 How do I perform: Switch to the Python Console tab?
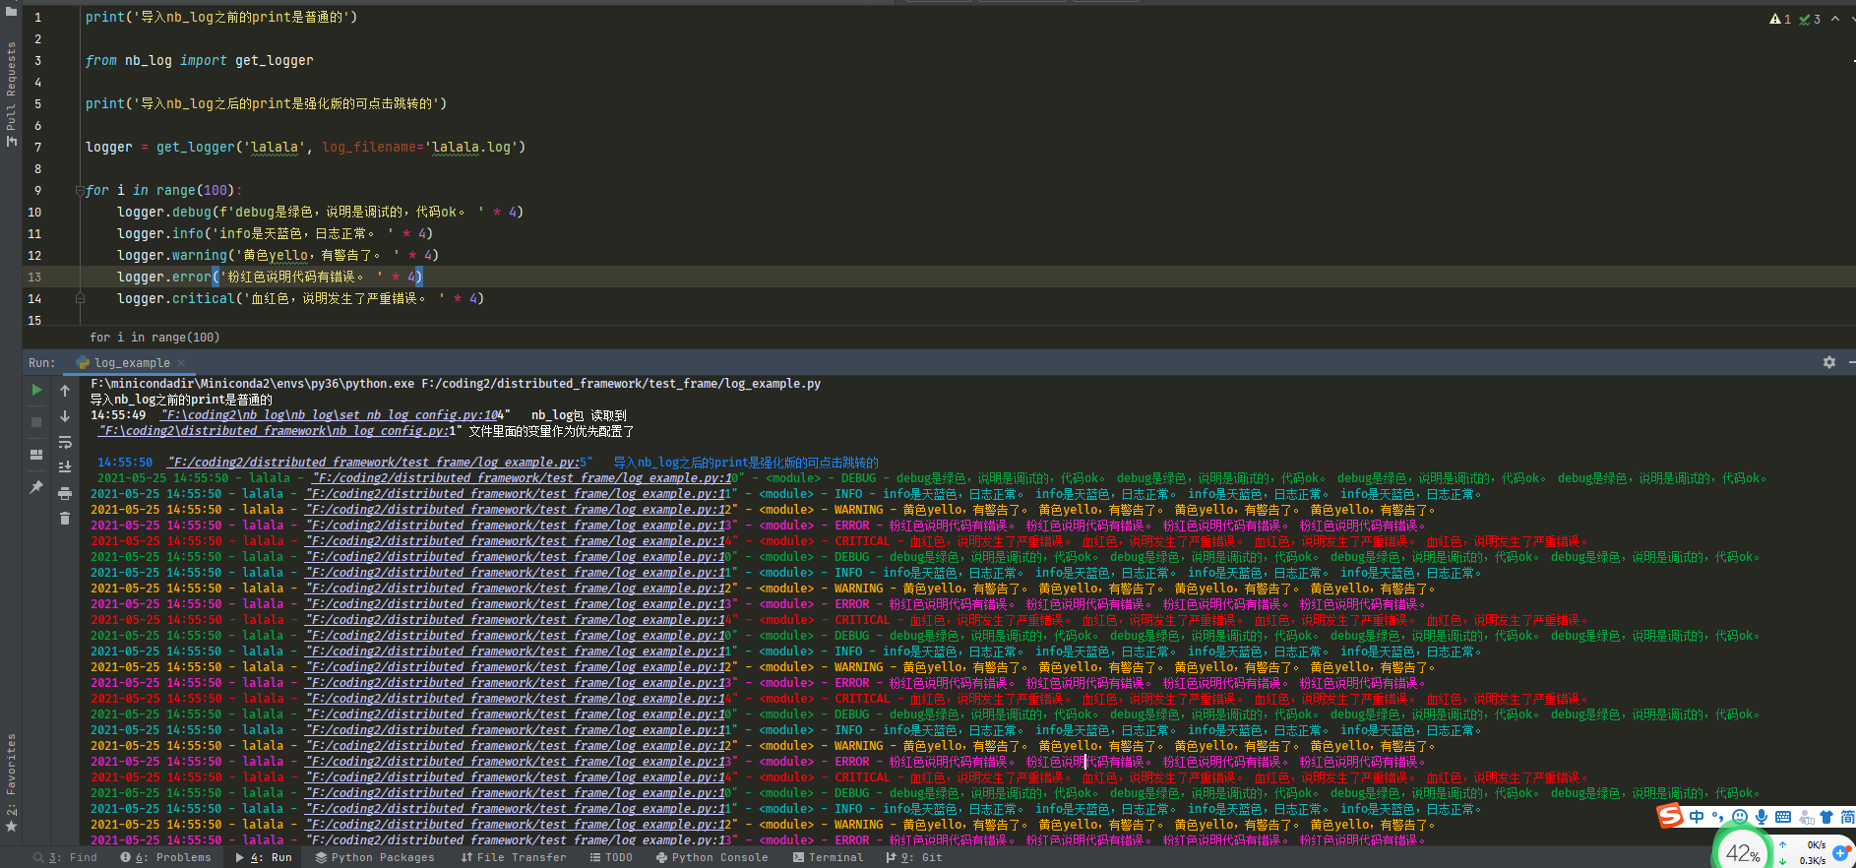point(711,857)
